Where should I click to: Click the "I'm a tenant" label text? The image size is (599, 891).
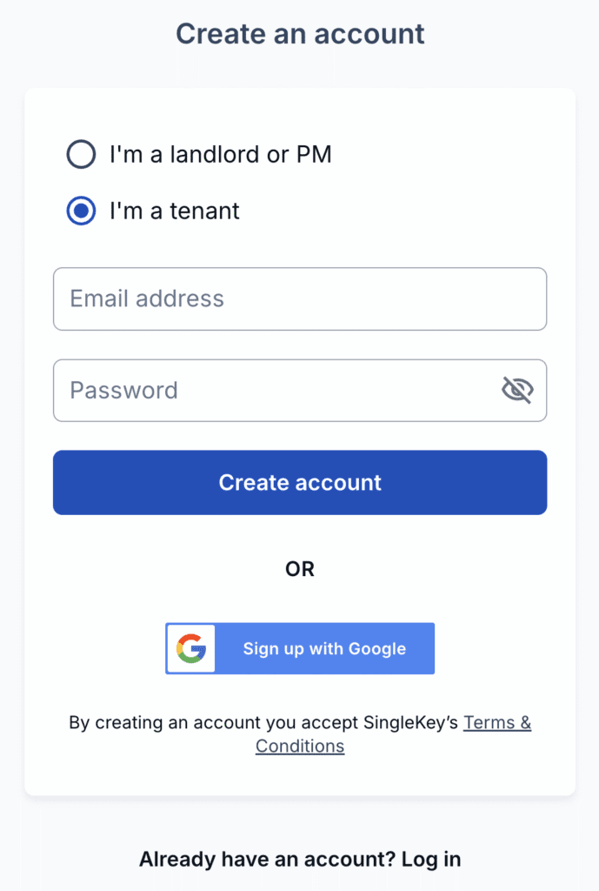pos(174,211)
